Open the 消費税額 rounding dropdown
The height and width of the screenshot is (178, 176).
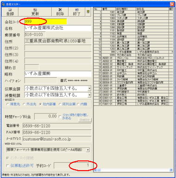pos(89,95)
